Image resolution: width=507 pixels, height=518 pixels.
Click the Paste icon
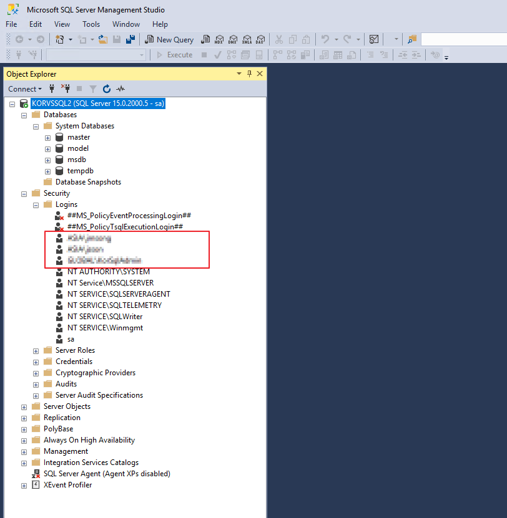pos(306,40)
